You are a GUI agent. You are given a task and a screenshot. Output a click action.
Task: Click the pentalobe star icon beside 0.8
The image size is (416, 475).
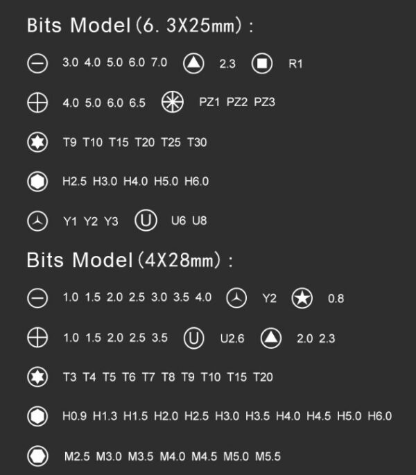302,299
